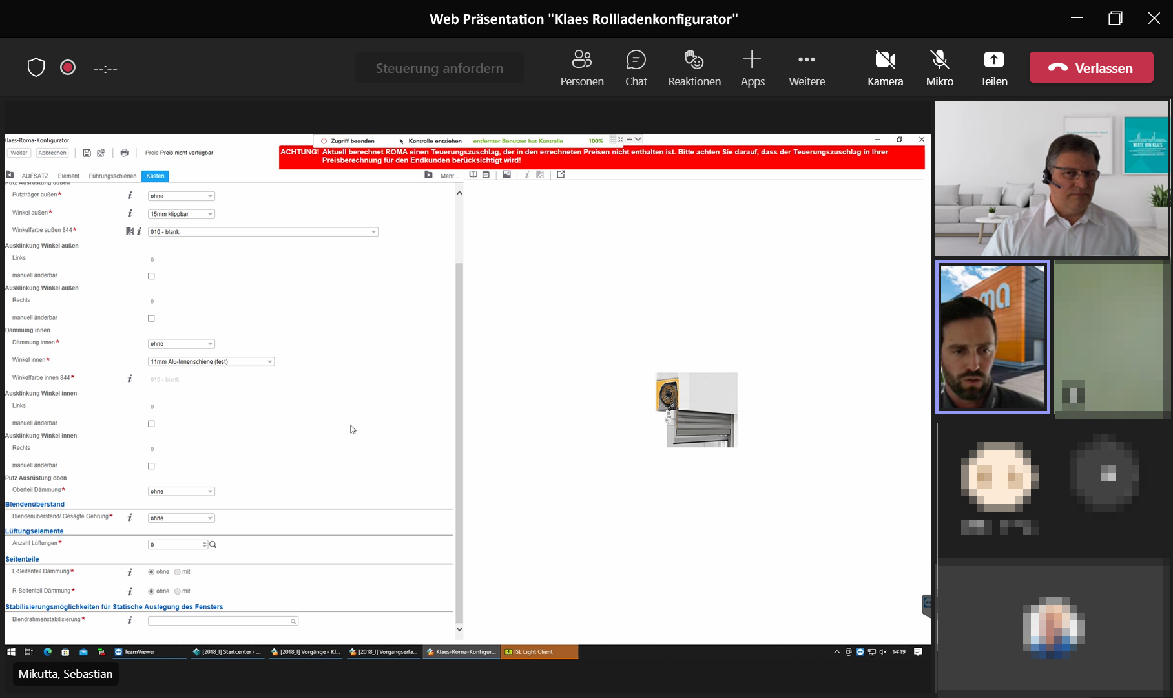This screenshot has width=1173, height=698.
Task: Click color picker icon for Winkelfarbe außen 844
Action: 129,231
